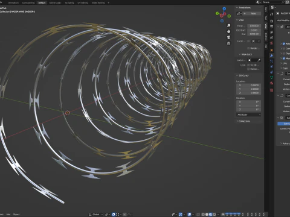Click the pan view hand icon
Screen dimensions: 290x217
point(229,31)
